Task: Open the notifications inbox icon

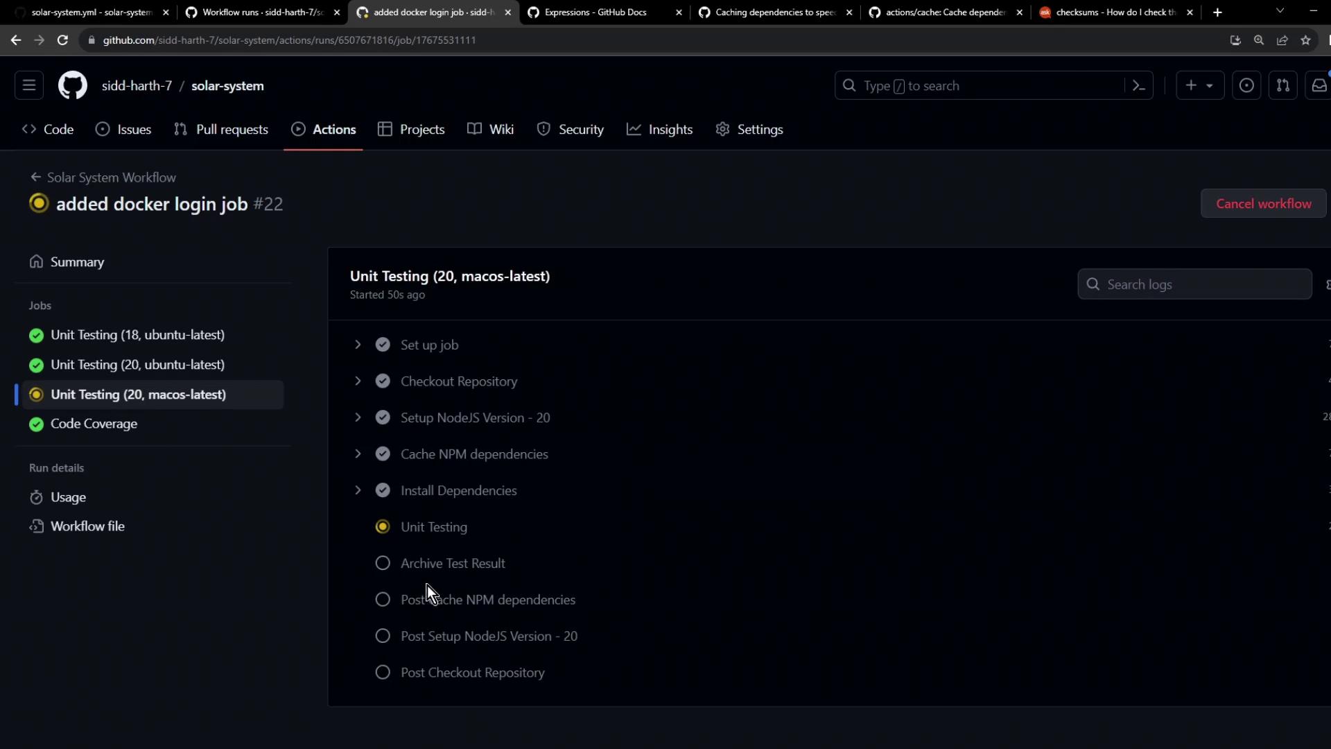Action: point(1319,86)
